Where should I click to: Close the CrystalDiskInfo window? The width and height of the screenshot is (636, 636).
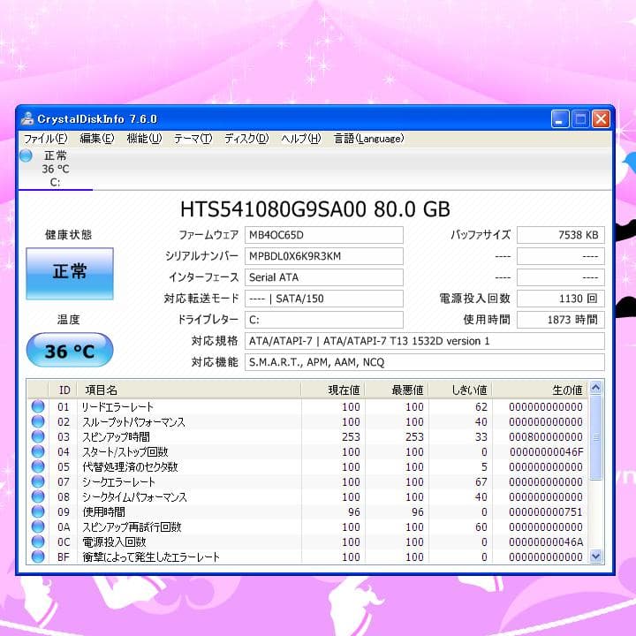click(601, 119)
